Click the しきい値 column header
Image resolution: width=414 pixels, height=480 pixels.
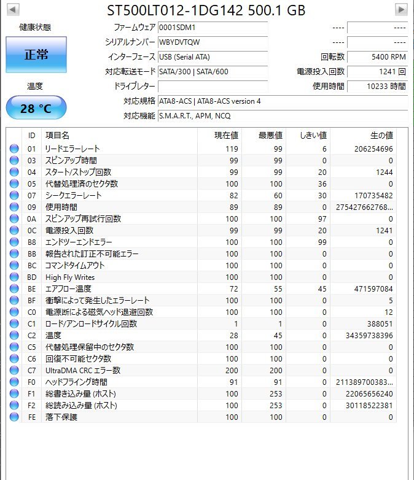[308, 135]
